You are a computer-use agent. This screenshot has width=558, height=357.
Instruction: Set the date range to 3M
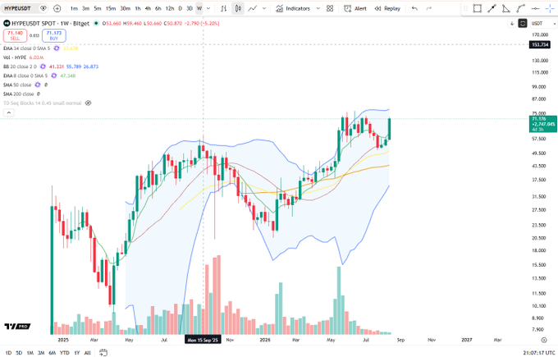pyautogui.click(x=41, y=353)
